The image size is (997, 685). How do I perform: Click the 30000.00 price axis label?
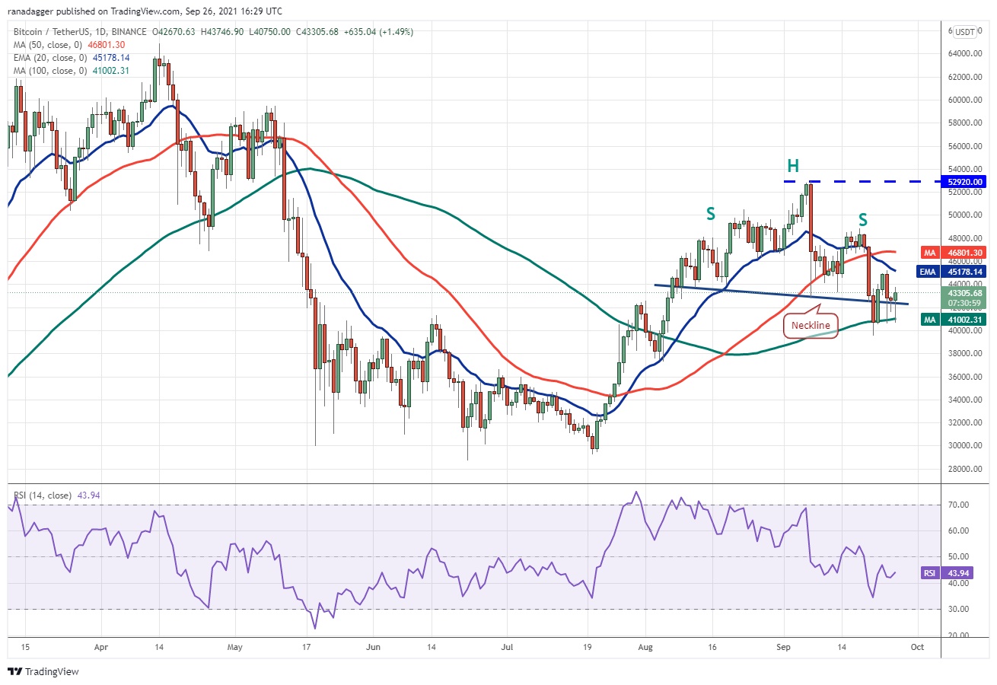[964, 446]
